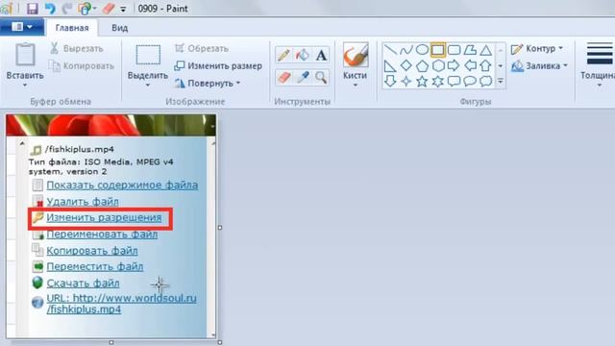Pick the up arrow shape
This screenshot has height=346, width=615.
(x=485, y=66)
